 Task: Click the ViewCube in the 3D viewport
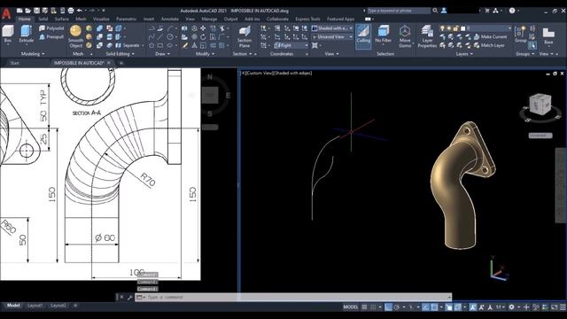click(540, 105)
